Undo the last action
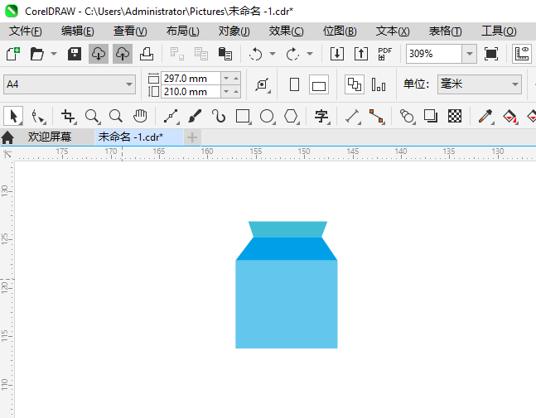536x418 pixels. coord(255,54)
